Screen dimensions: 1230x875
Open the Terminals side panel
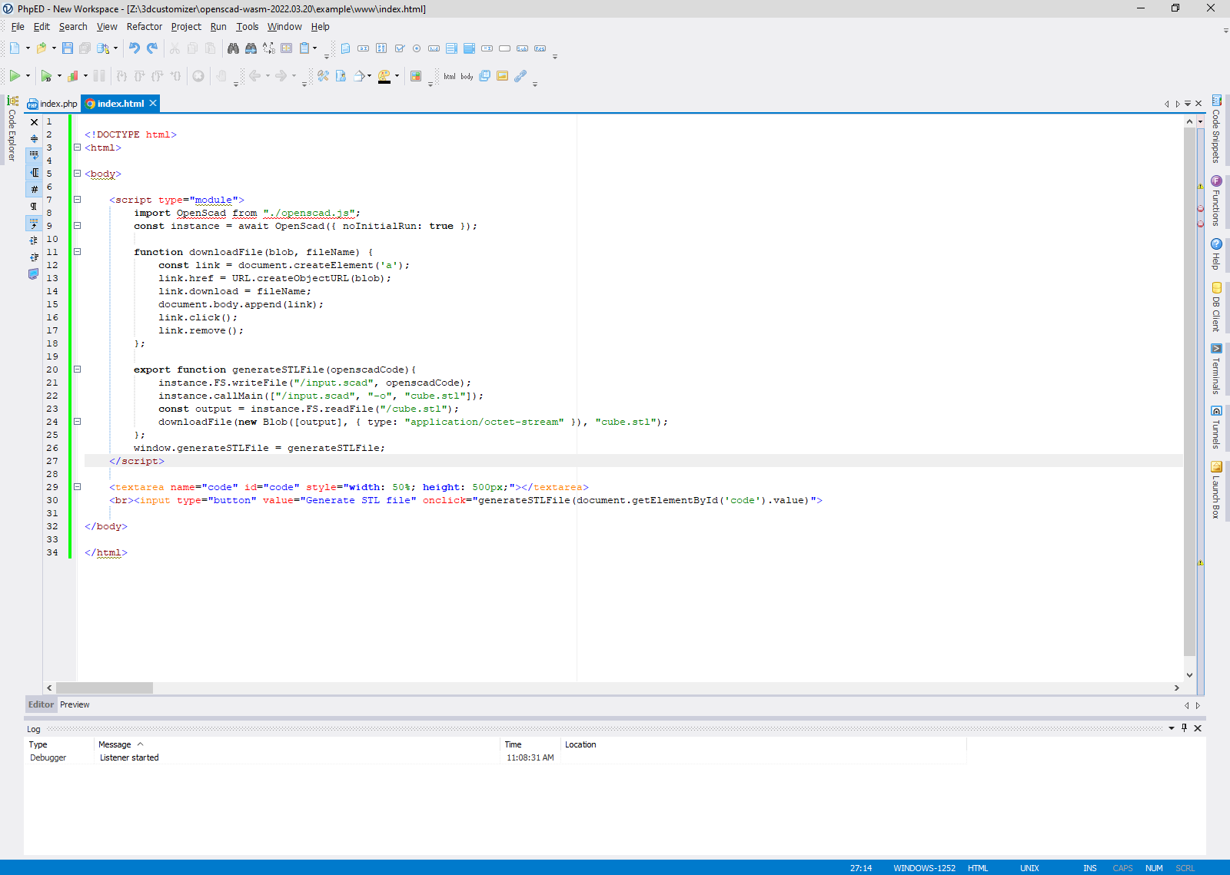(1216, 369)
